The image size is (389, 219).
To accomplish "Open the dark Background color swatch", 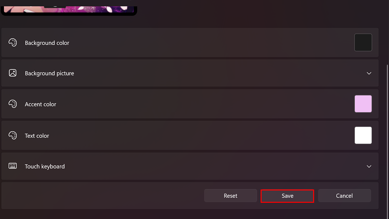I will (x=363, y=43).
